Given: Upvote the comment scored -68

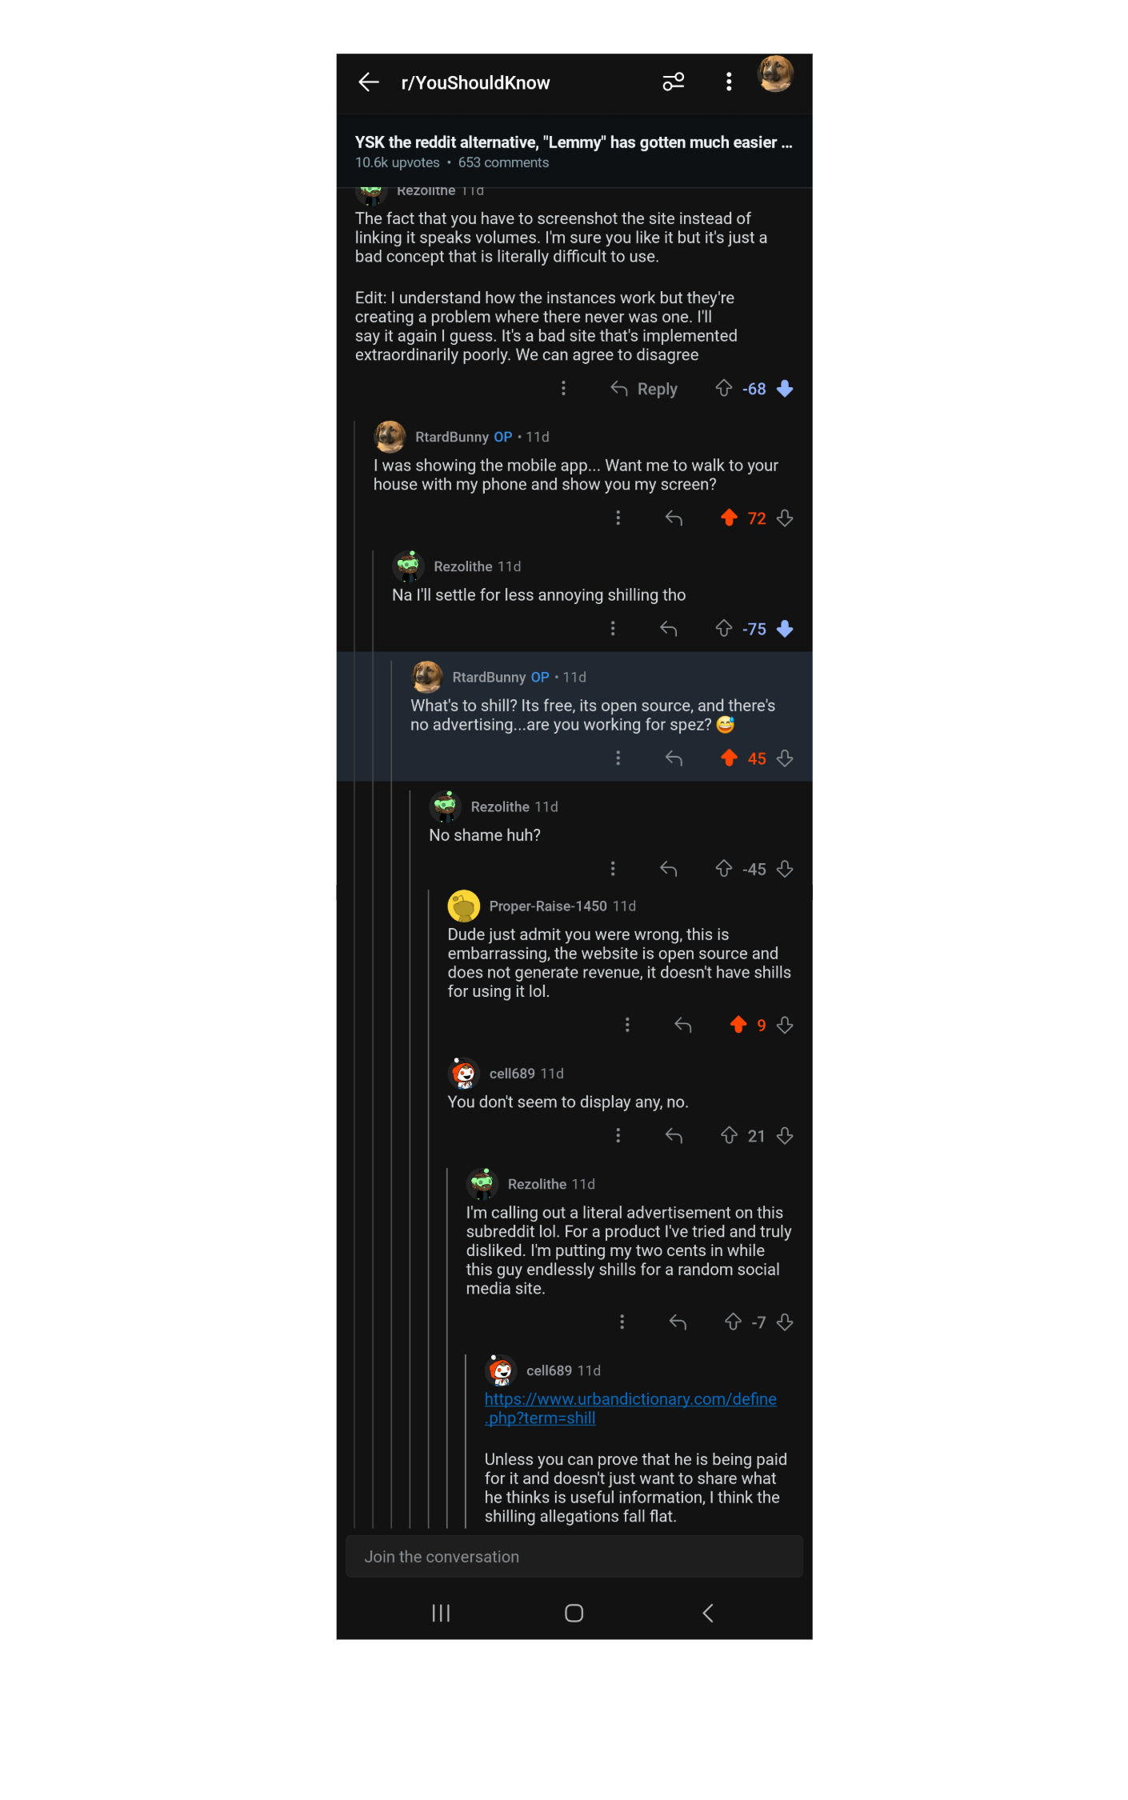Looking at the screenshot, I should (724, 389).
